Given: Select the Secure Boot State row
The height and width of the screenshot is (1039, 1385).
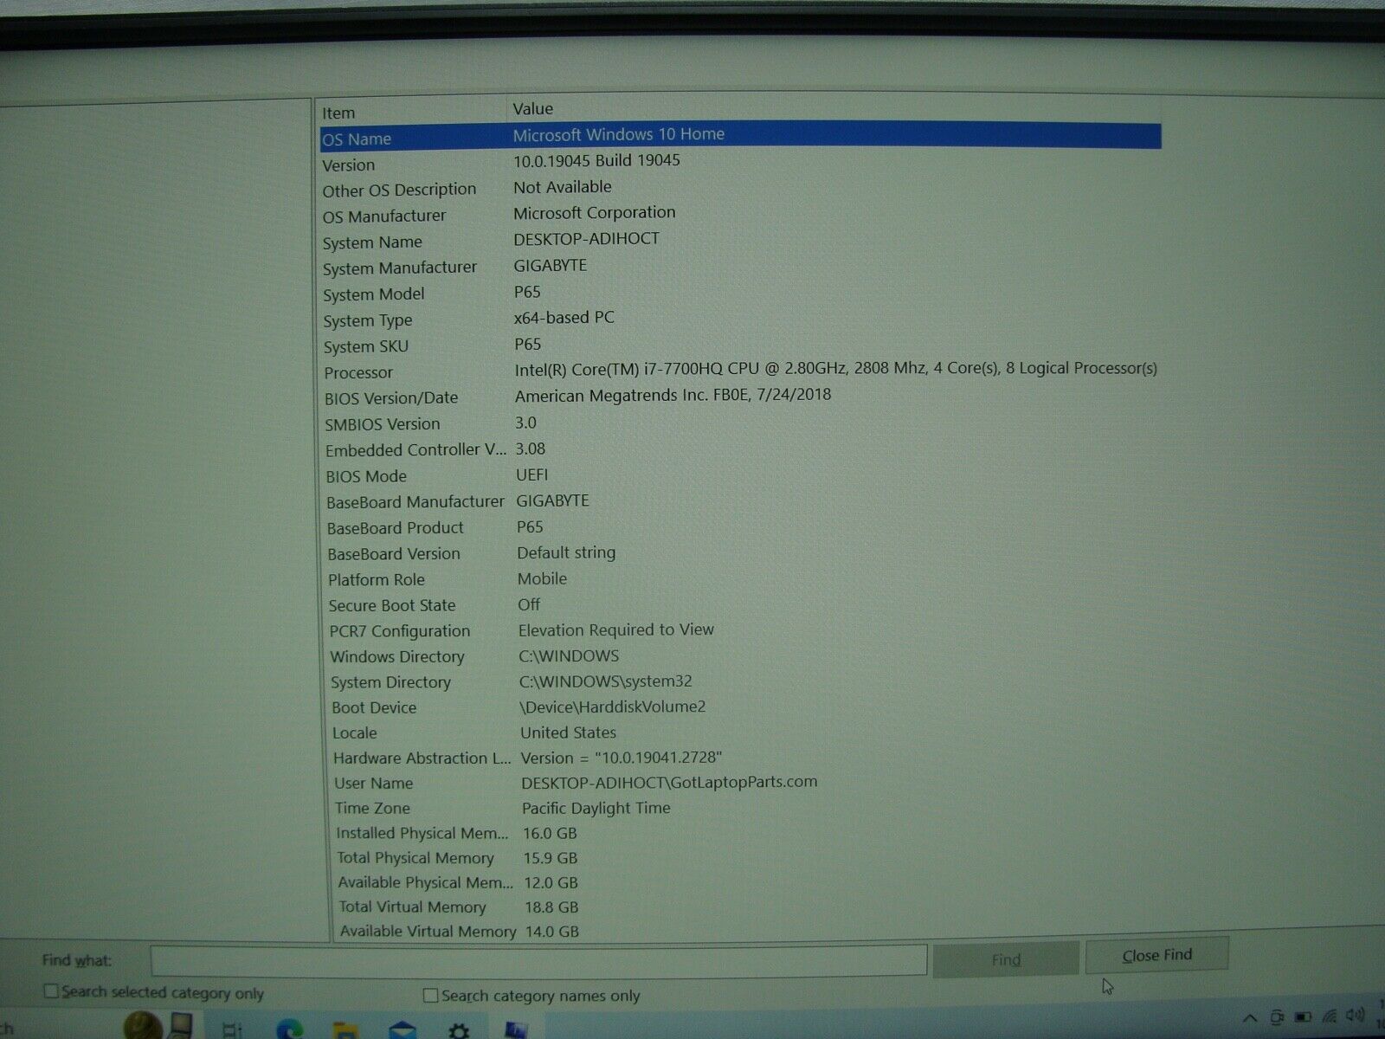Looking at the screenshot, I should [x=743, y=605].
